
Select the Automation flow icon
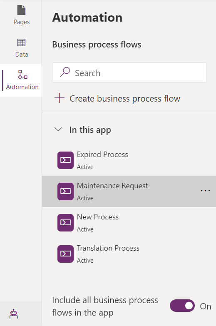(22, 75)
